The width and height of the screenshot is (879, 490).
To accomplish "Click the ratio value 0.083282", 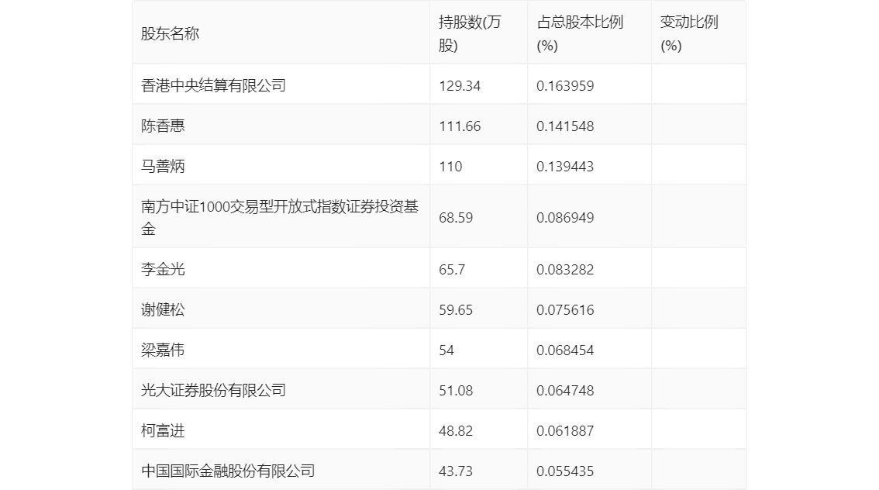I will 565,270.
